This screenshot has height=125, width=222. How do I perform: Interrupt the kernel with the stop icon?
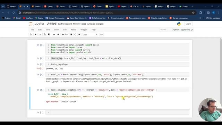[x=71, y=34]
